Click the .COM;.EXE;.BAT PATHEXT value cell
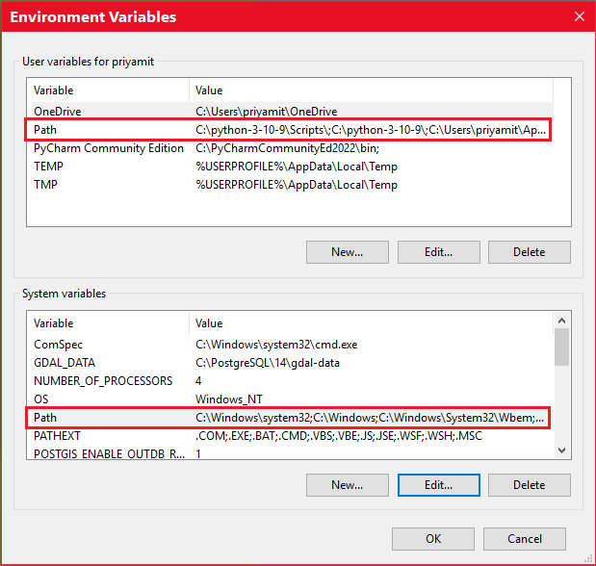This screenshot has width=596, height=566. (339, 436)
